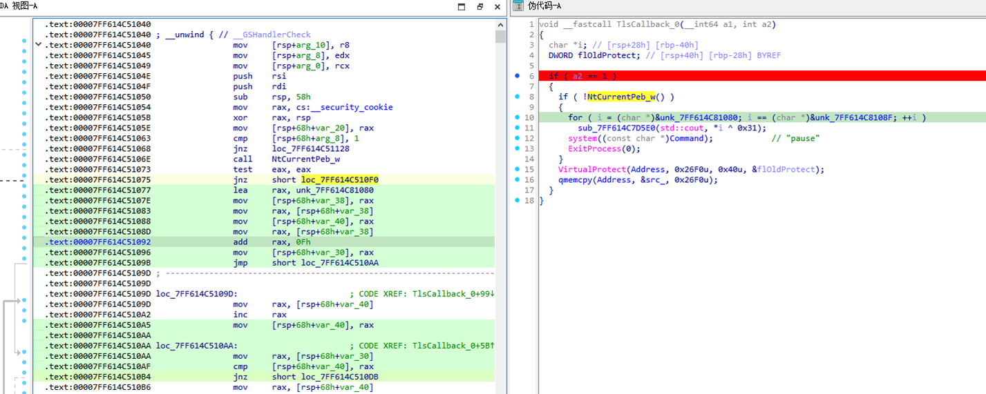Viewport: 986px width, 394px height.
Task: Toggle the breakpoint on pseudocode line 6
Action: (518, 76)
